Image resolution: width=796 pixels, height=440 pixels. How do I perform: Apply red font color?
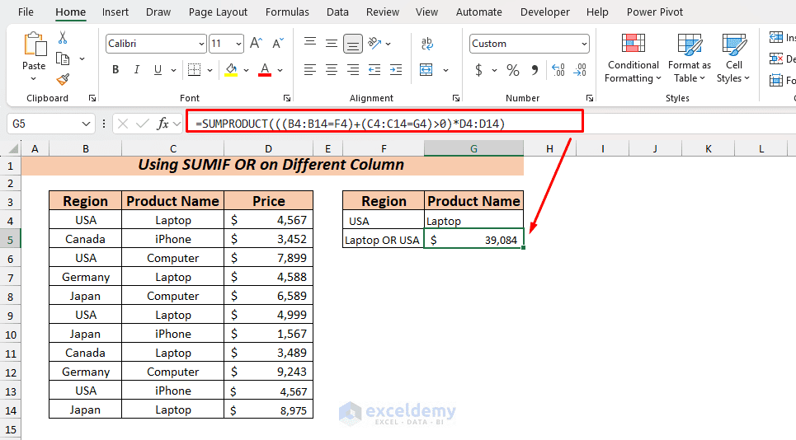[265, 70]
